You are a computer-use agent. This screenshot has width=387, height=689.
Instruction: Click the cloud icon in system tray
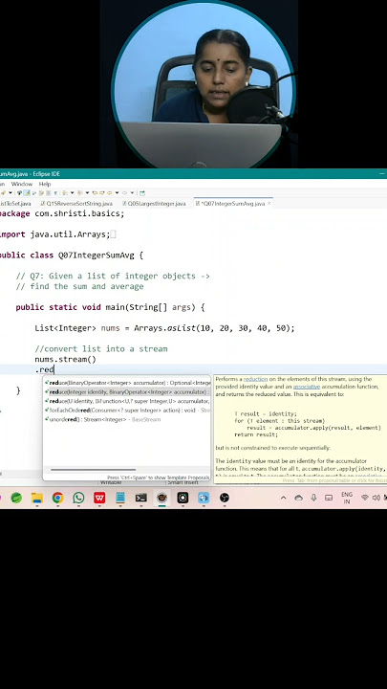(299, 498)
